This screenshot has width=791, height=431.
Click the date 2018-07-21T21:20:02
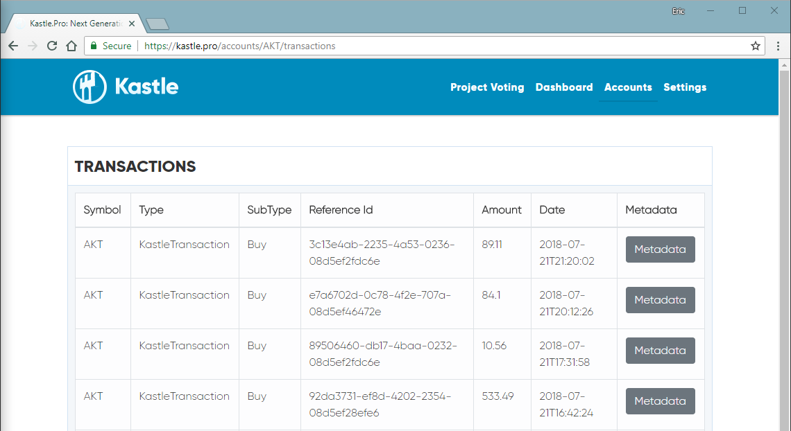566,253
